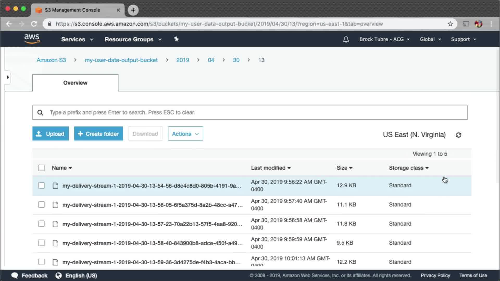This screenshot has width=500, height=281.
Task: Focus the prefix search field
Action: (x=250, y=112)
